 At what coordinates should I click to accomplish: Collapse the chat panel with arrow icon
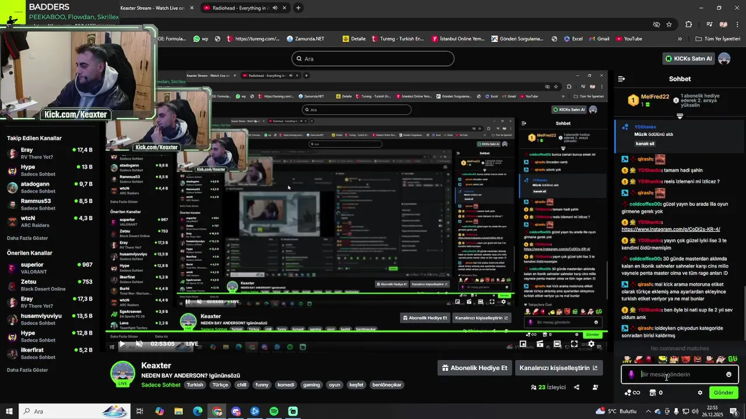[621, 79]
